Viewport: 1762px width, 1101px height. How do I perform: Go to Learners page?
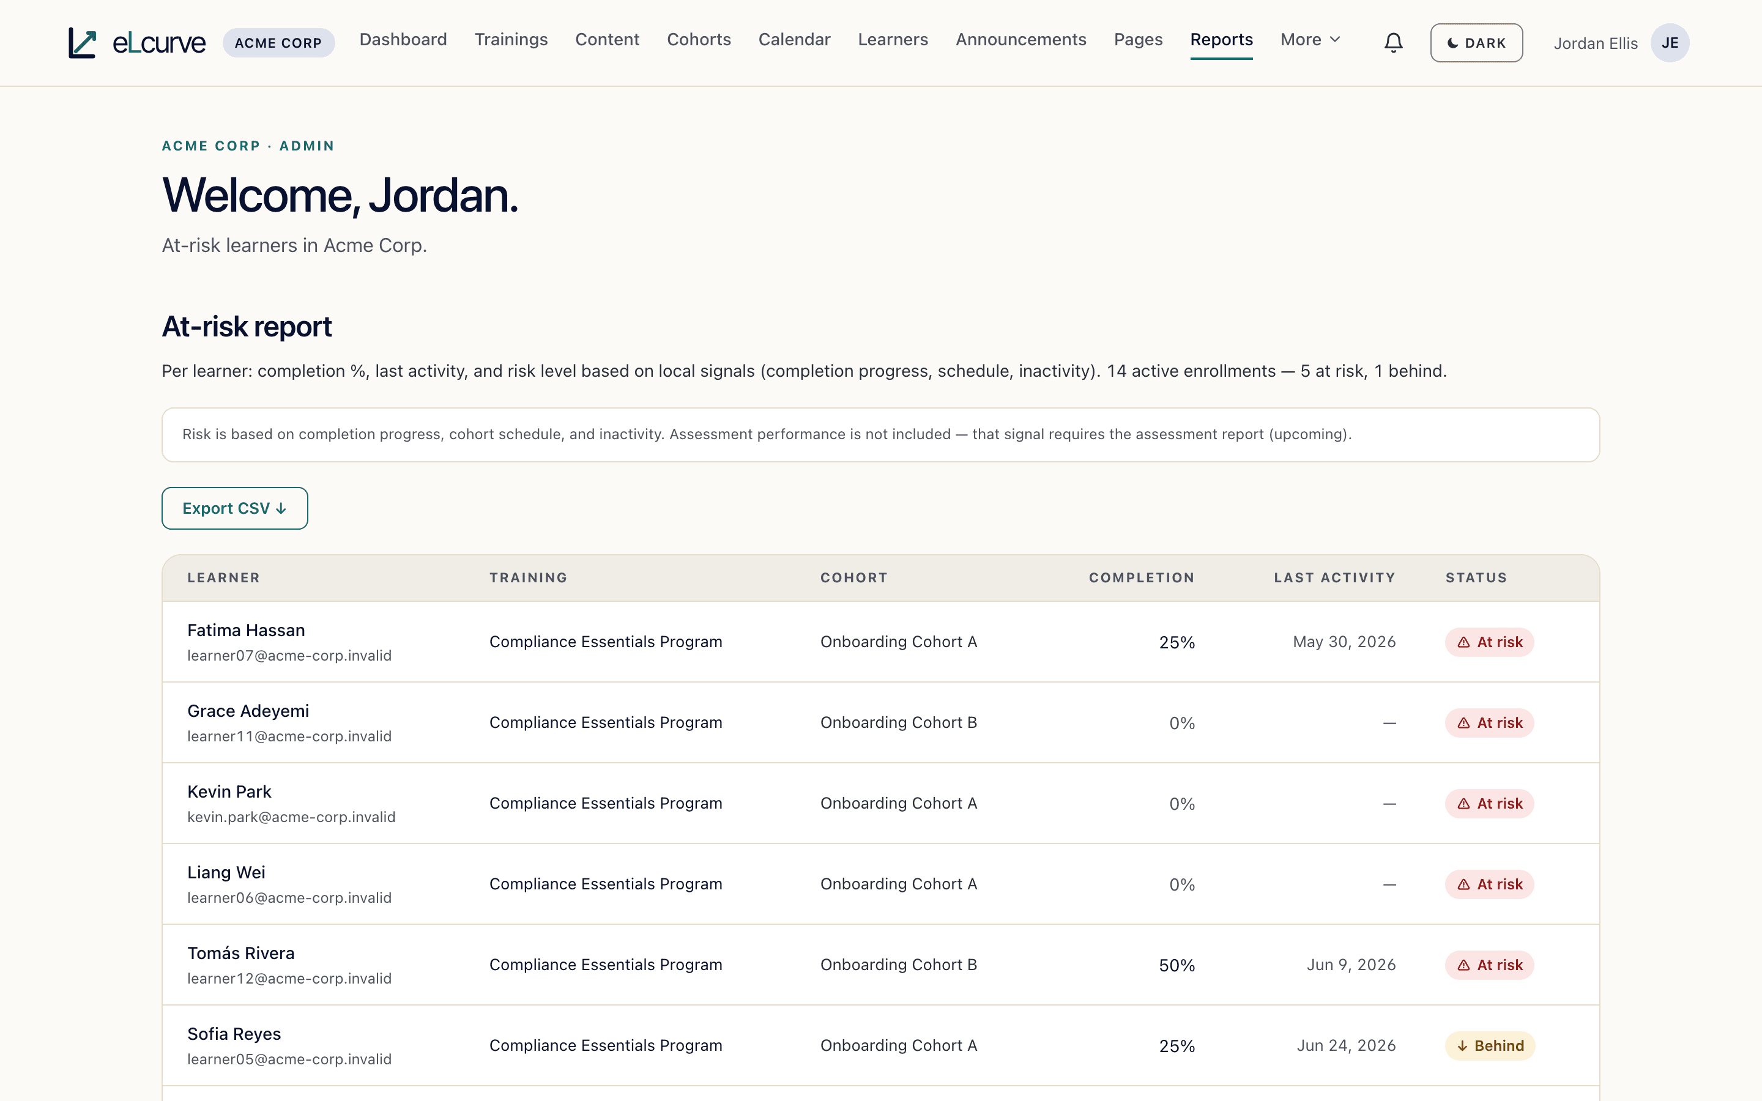point(893,39)
